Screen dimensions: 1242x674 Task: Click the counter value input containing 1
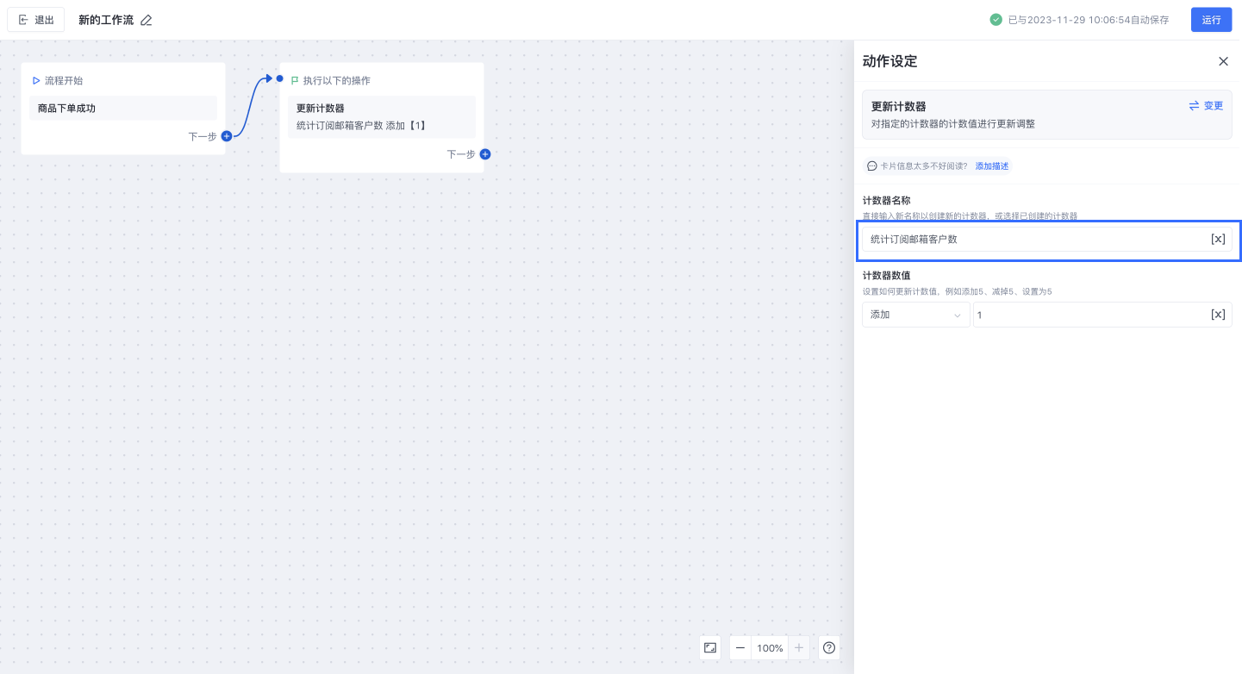[x=1090, y=315]
